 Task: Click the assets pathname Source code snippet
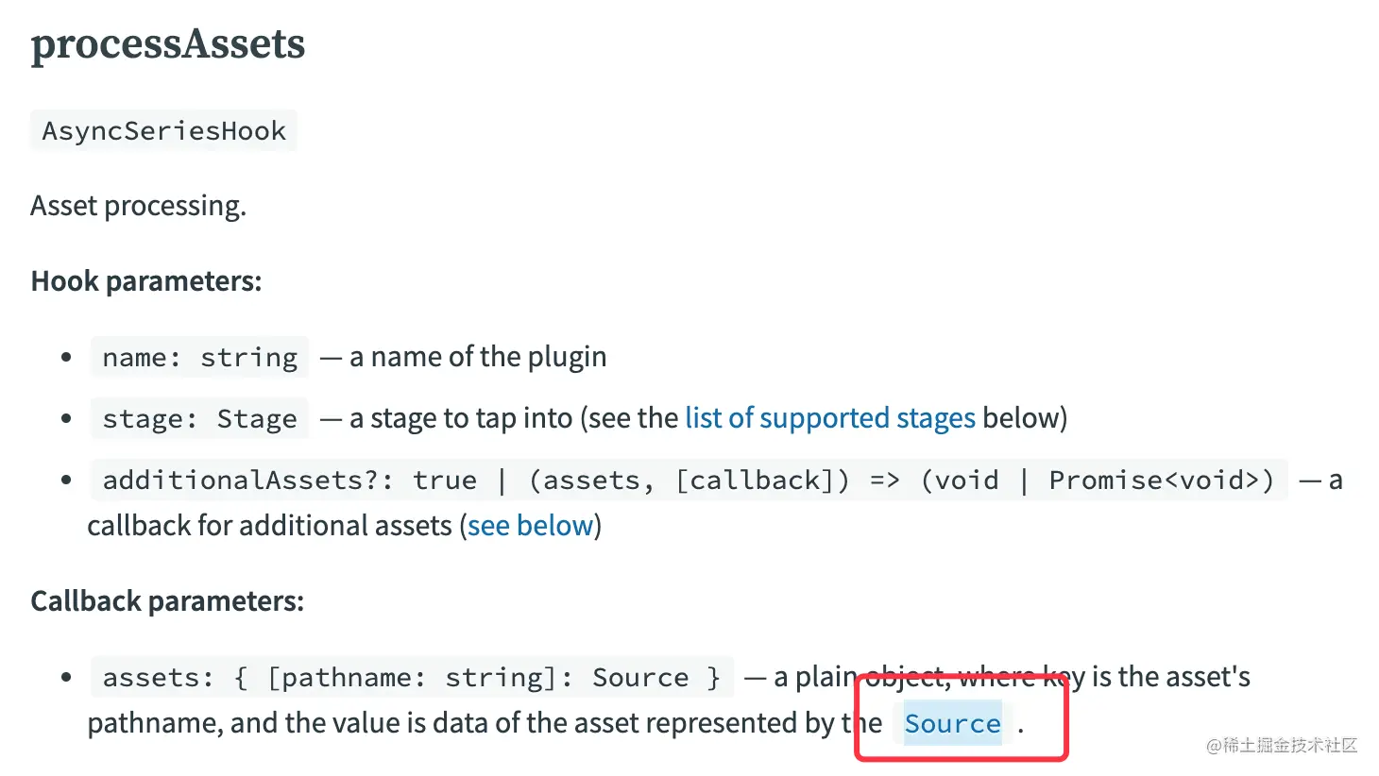point(411,678)
